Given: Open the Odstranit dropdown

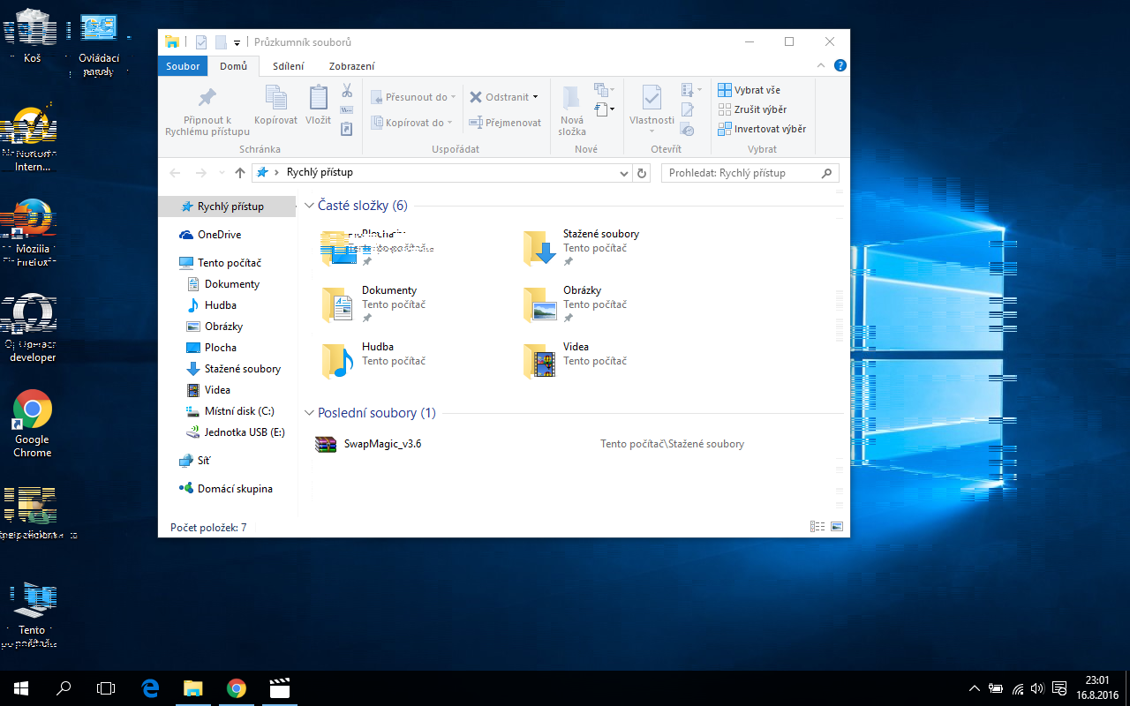Looking at the screenshot, I should (535, 98).
